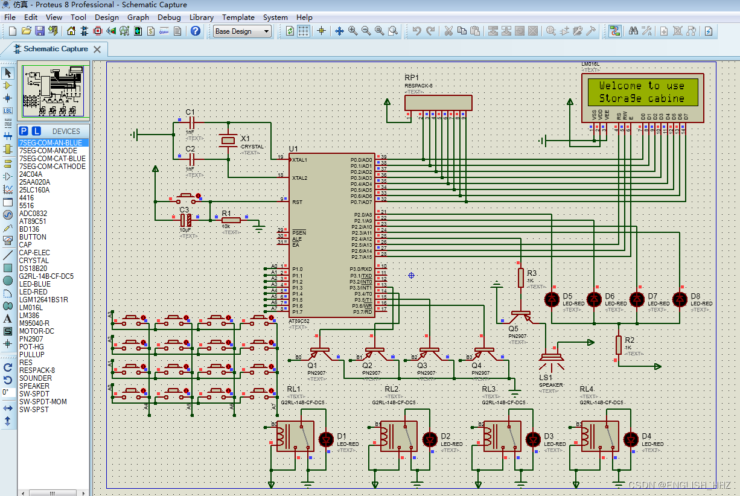740x496 pixels.
Task: Click the Rotate Clockwise icon
Action: pyautogui.click(x=8, y=367)
